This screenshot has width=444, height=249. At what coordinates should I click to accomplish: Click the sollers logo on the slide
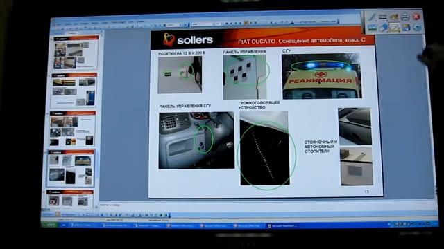tap(188, 40)
